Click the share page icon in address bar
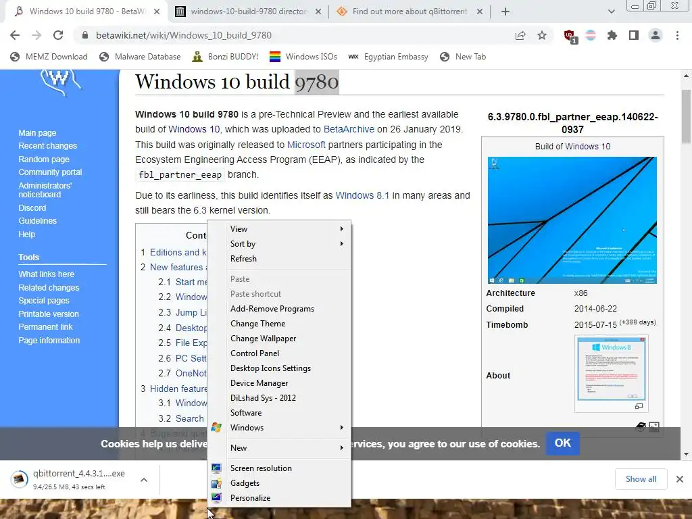The width and height of the screenshot is (692, 519). tap(520, 35)
